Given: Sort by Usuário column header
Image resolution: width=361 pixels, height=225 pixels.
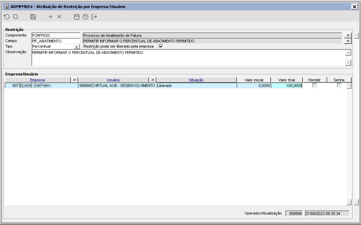Looking at the screenshot, I should pos(113,80).
